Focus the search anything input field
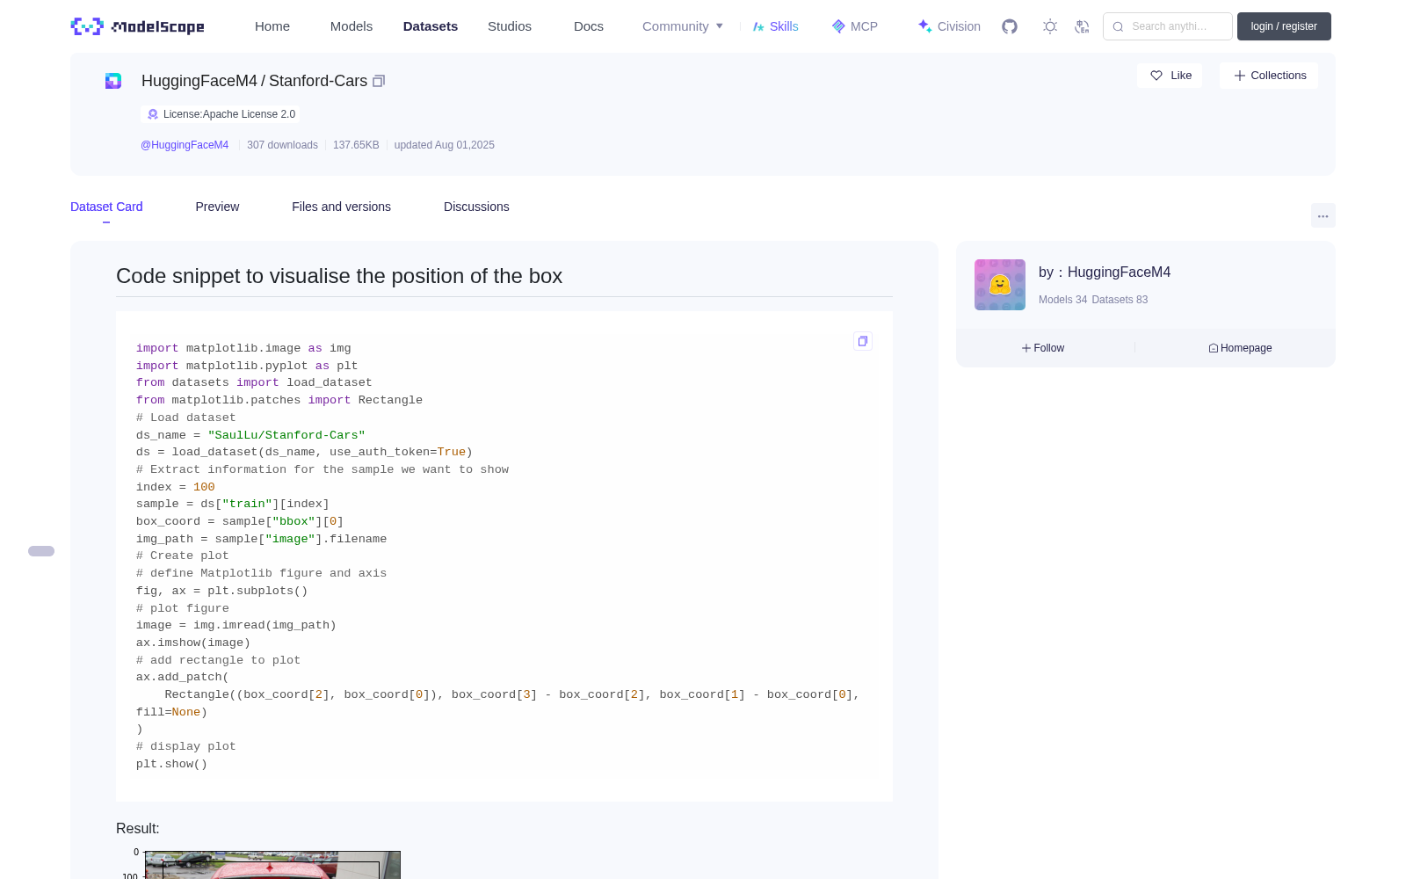The image size is (1406, 879). tap(1168, 26)
